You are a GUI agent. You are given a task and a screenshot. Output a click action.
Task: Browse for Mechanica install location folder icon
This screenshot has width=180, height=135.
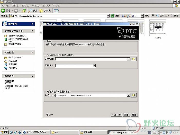tap(133, 95)
